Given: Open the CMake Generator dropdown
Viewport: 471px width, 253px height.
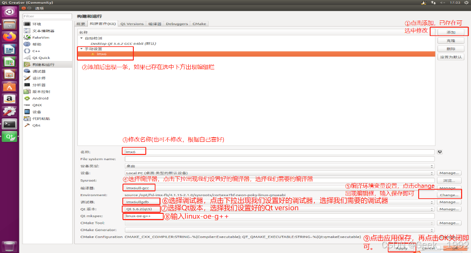Looking at the screenshot, I should [x=279, y=230].
